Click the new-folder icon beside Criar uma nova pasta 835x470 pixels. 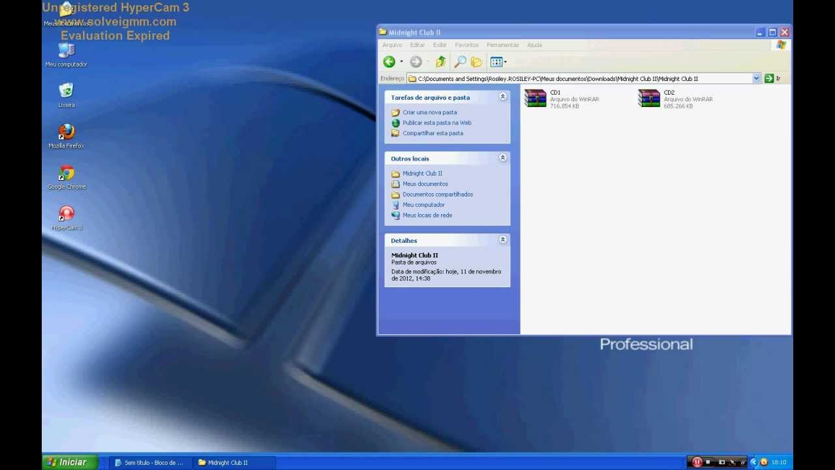coord(395,112)
